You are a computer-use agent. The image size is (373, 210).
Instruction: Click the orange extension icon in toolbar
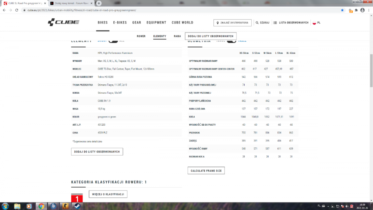351,10
